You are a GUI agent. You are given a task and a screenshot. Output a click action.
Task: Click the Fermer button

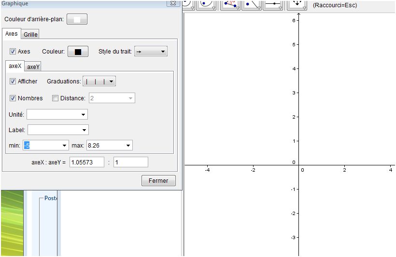coord(158,181)
